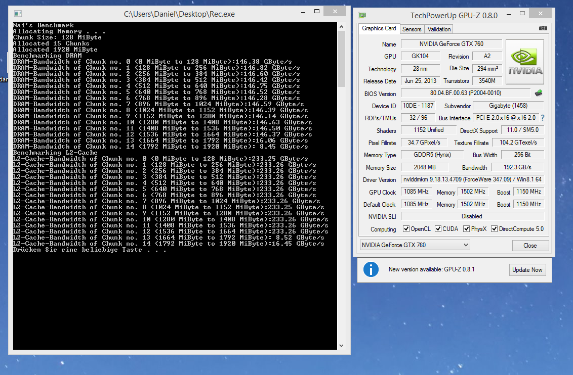
Task: Click the Close button in GPU-Z
Action: [x=530, y=246]
